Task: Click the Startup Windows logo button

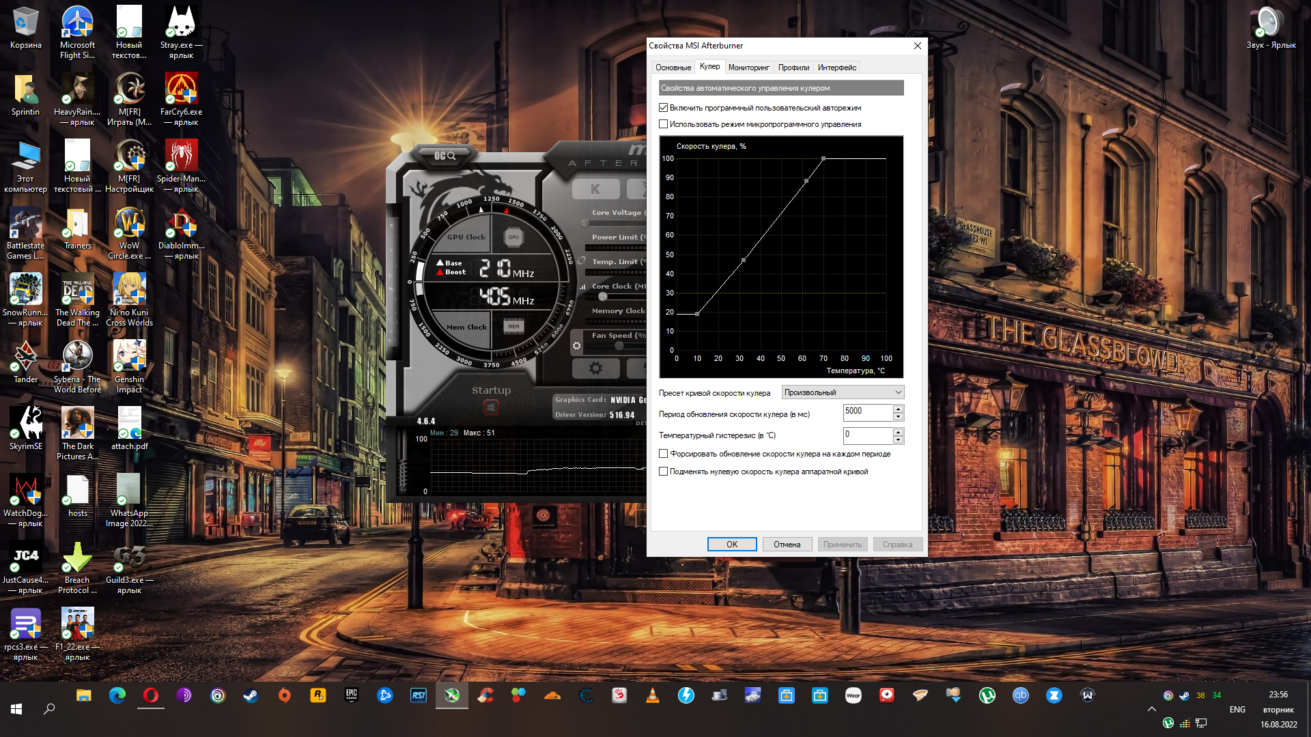Action: [491, 408]
